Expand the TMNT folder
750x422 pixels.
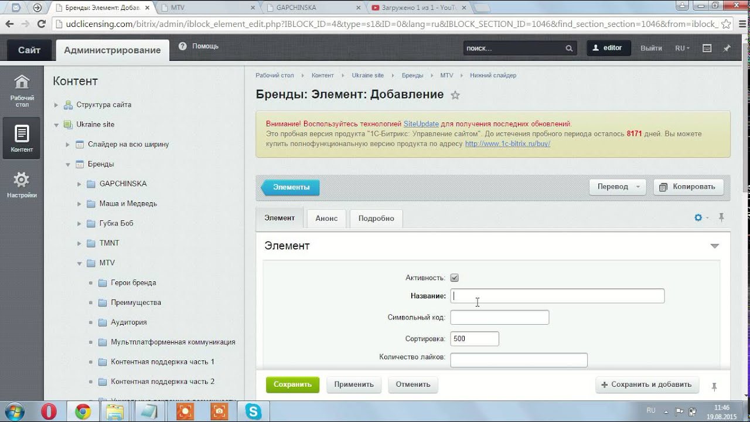80,243
